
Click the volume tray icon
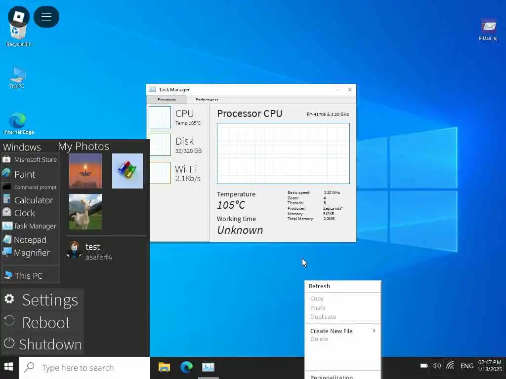point(437,366)
